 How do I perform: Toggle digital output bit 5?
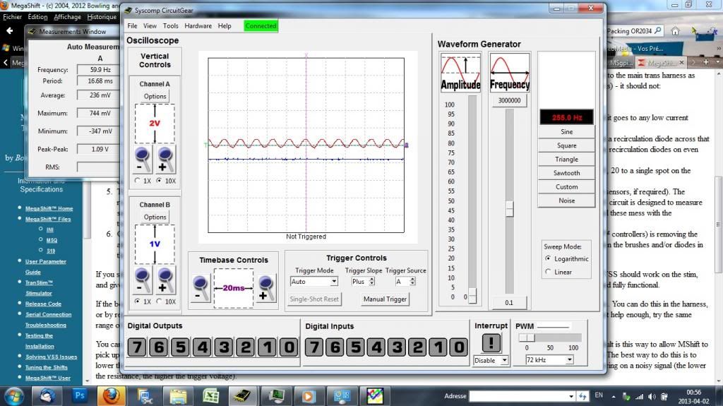click(181, 347)
